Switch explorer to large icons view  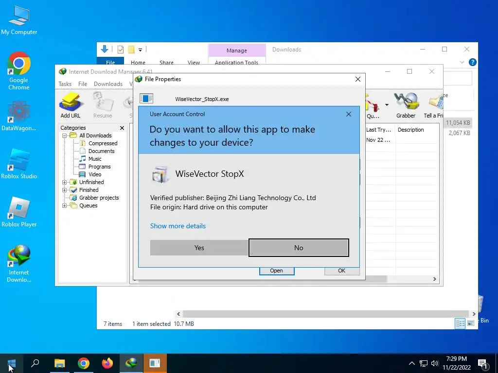471,323
